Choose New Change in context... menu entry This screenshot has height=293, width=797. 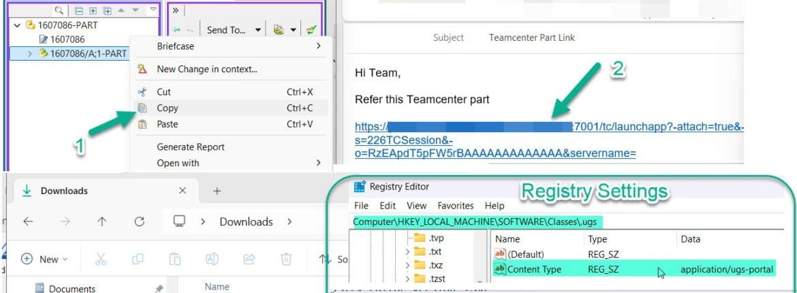230,70
